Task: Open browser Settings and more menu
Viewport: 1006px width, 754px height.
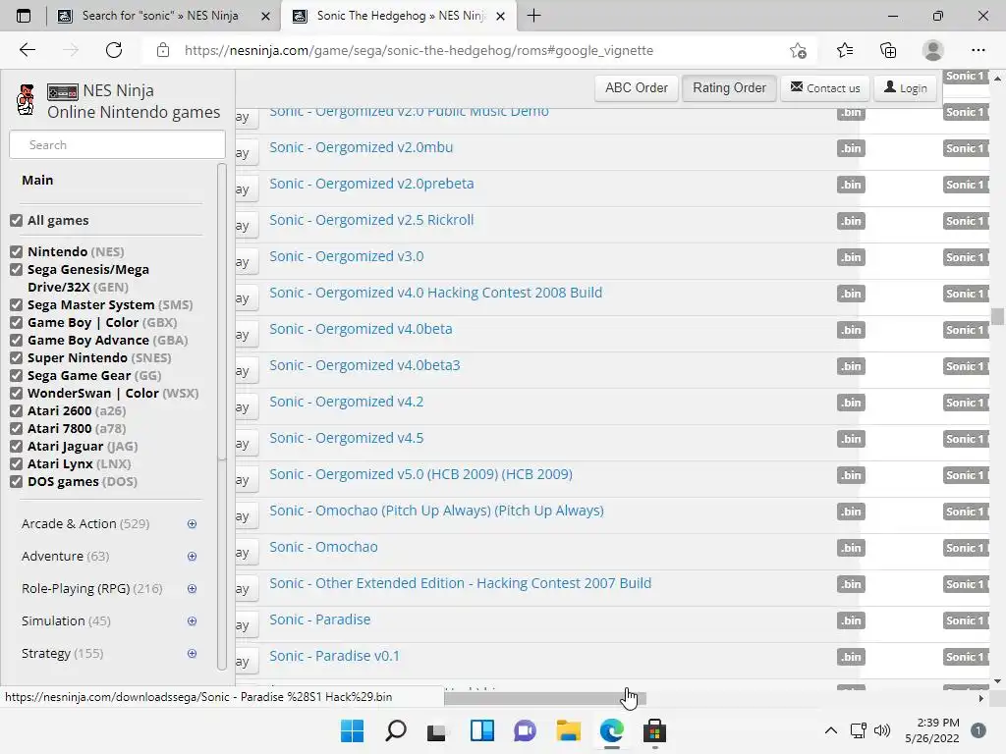Action: [x=978, y=50]
